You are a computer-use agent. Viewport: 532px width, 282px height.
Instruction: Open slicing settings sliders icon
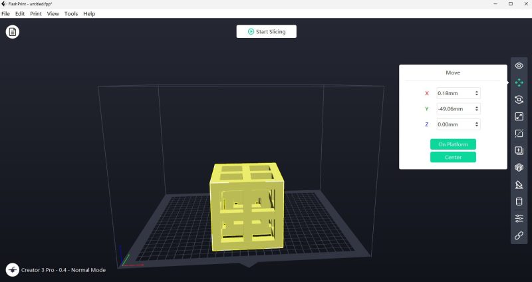tap(519, 218)
